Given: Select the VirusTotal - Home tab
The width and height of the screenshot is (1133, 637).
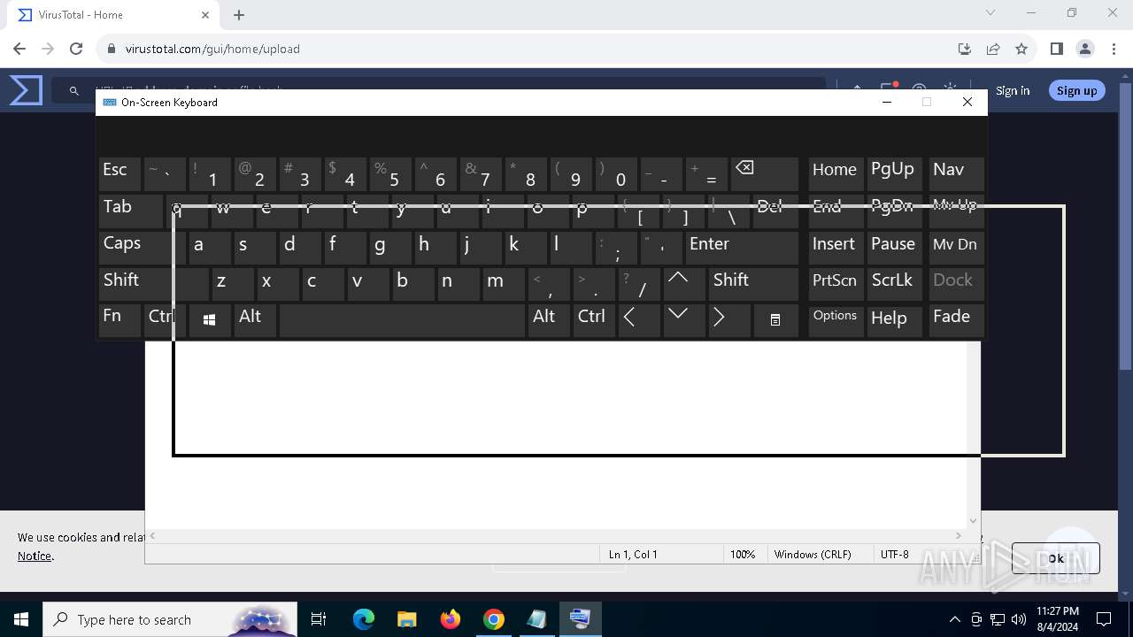Looking at the screenshot, I should click(112, 15).
